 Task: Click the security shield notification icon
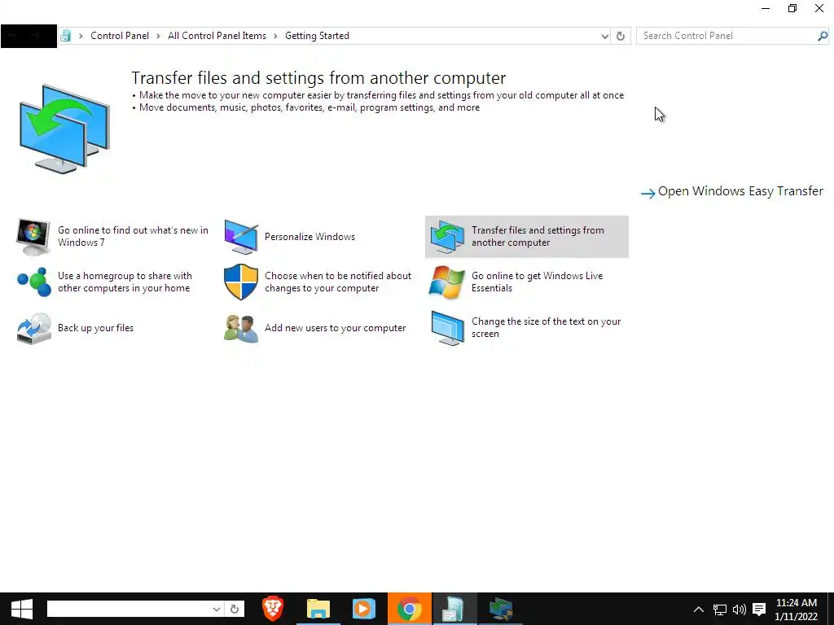tap(241, 282)
